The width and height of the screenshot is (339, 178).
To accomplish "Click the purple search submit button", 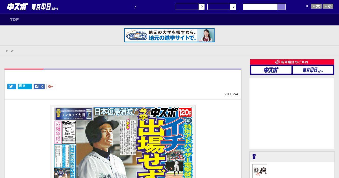I will pos(281,7).
